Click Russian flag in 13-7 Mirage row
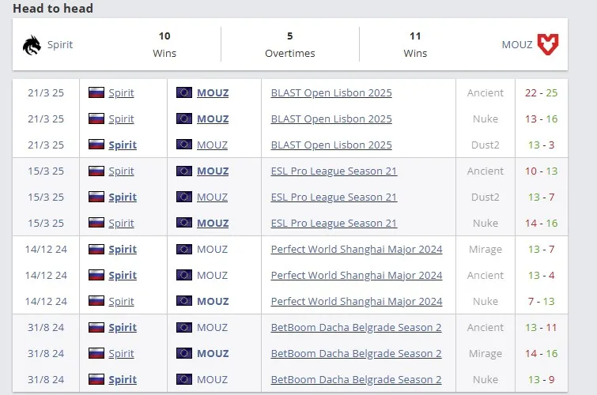 click(x=96, y=249)
